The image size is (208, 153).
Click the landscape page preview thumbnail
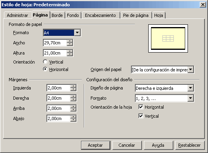point(168,38)
